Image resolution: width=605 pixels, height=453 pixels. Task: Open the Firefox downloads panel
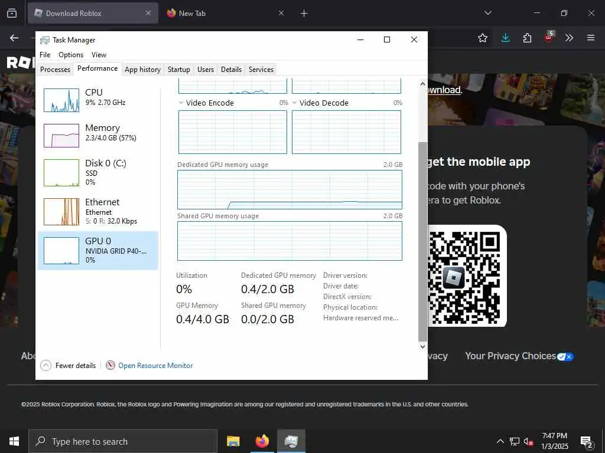coord(506,38)
